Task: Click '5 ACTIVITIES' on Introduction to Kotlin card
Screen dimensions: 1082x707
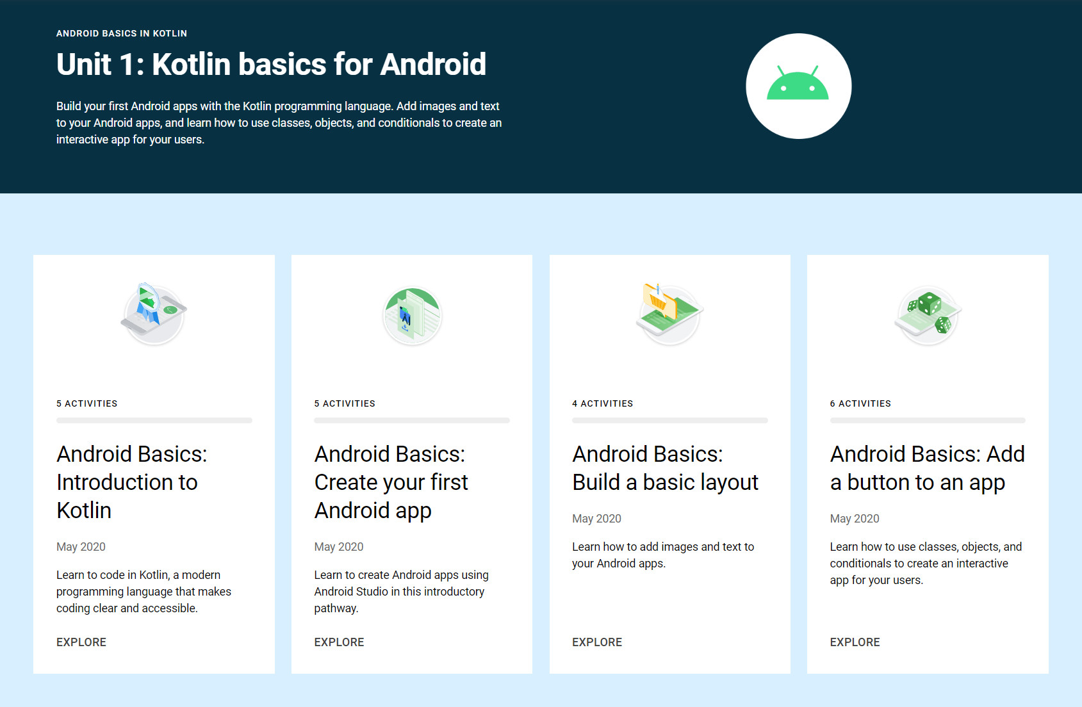Action: point(87,403)
